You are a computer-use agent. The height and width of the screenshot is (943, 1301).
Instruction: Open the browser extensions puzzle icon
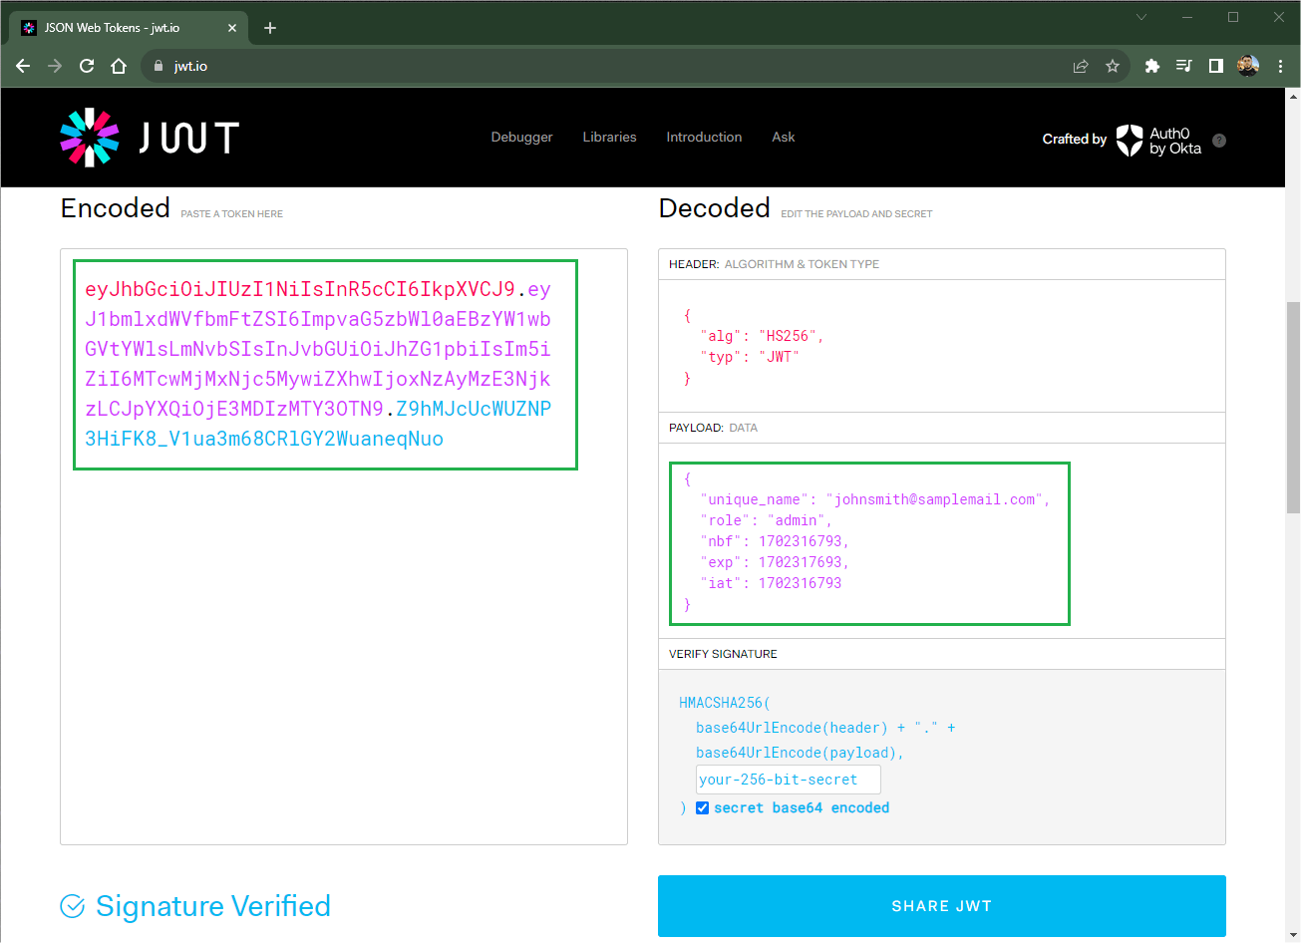1152,66
